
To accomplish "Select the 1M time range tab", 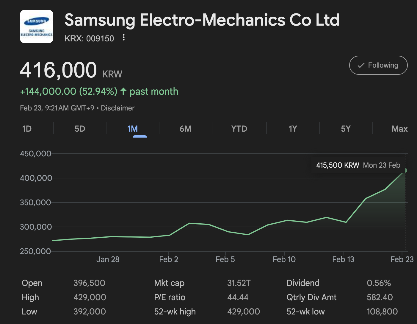I will pos(133,129).
